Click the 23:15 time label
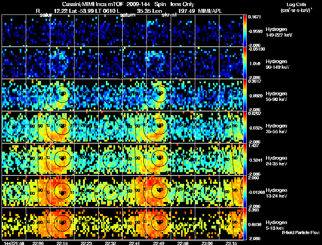Screen dimensions: 322x245 click(x=231, y=243)
